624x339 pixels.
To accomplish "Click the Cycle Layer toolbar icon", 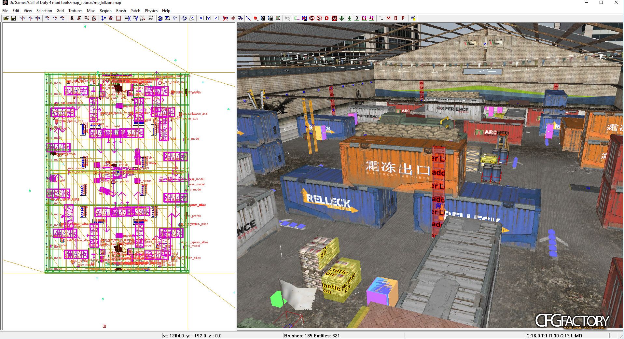I will (x=150, y=18).
